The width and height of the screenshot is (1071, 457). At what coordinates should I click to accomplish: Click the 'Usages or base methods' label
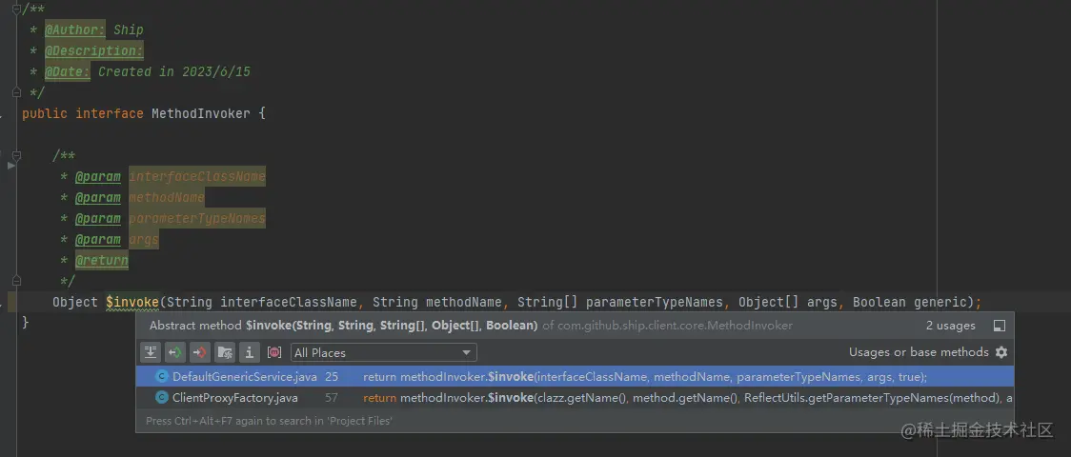[x=919, y=352]
